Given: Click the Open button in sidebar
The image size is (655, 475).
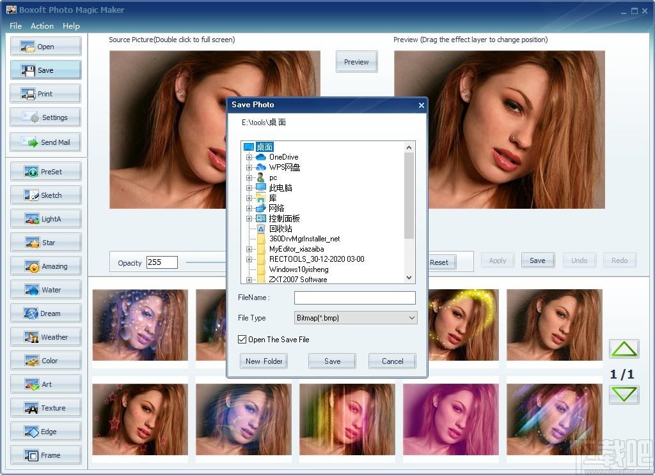Looking at the screenshot, I should (45, 47).
